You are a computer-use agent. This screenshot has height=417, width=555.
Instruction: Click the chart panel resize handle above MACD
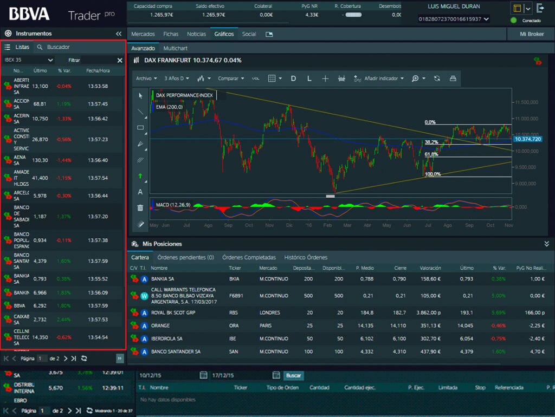330,196
